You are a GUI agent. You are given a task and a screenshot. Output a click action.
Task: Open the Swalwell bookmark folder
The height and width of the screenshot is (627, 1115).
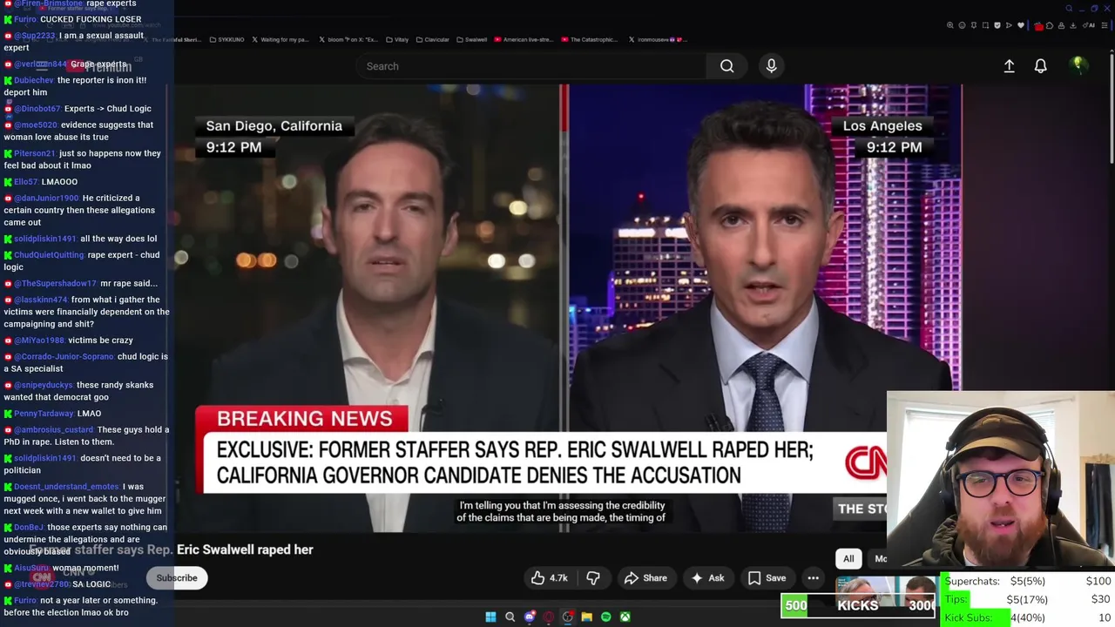pos(471,39)
